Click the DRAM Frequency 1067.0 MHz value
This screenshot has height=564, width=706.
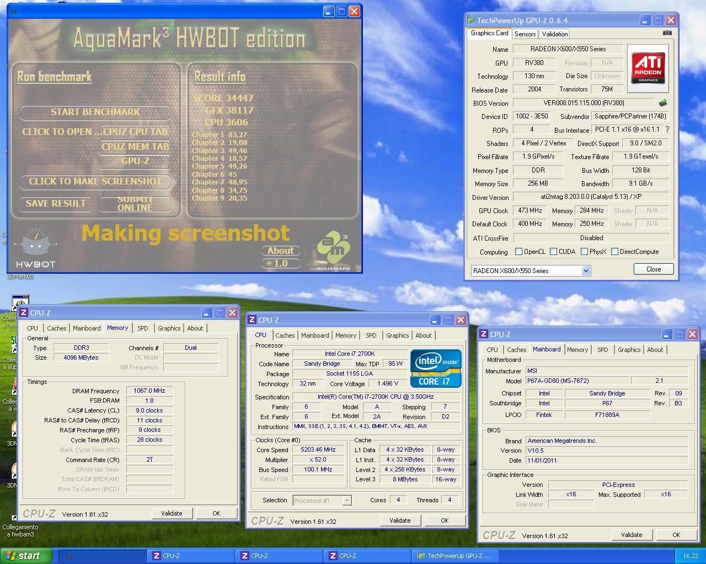149,391
